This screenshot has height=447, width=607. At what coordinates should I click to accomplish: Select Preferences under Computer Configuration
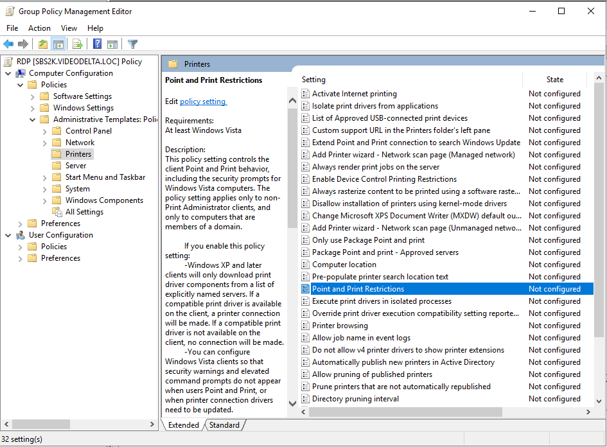point(61,223)
